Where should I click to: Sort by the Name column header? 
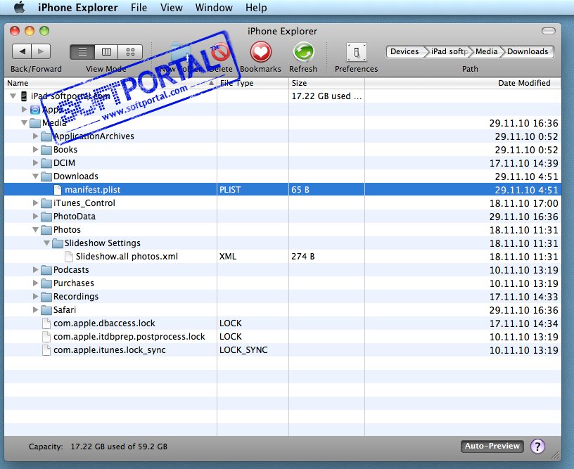pyautogui.click(x=110, y=83)
